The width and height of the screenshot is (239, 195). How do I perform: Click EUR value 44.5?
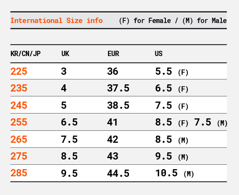click(118, 173)
